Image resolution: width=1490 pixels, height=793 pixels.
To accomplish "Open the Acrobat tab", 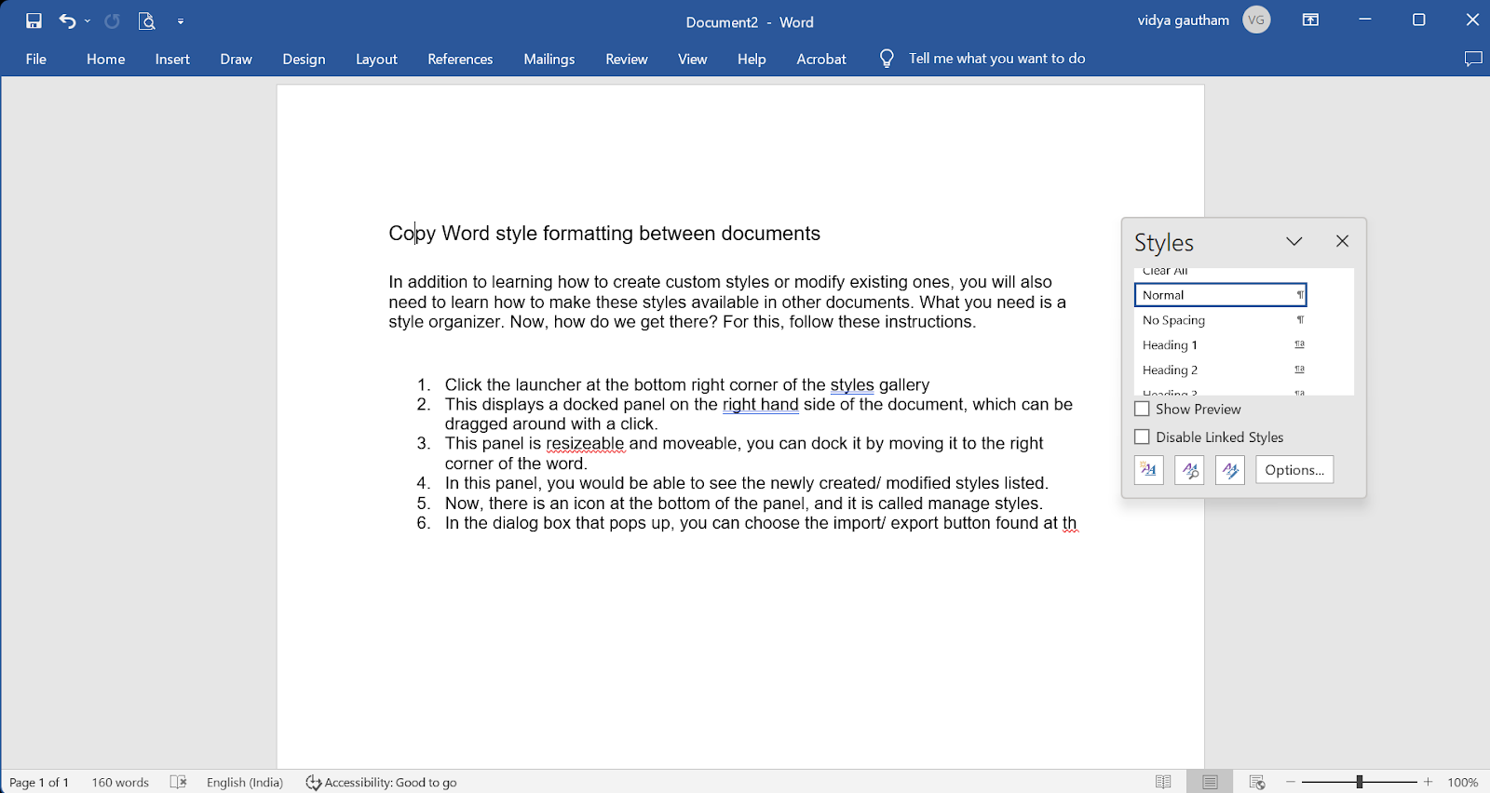I will (x=821, y=59).
